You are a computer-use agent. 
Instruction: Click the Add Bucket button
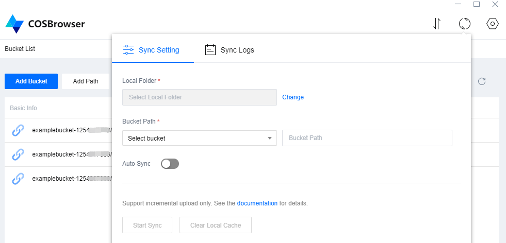[31, 81]
